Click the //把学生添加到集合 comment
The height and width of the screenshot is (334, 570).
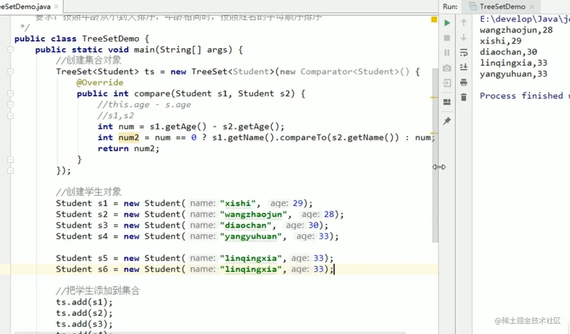pos(98,291)
